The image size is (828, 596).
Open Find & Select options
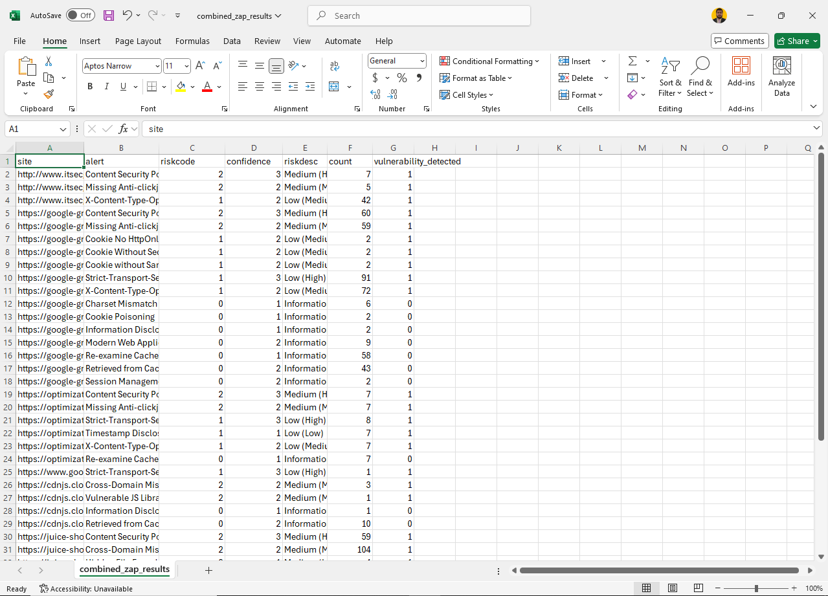pos(700,77)
